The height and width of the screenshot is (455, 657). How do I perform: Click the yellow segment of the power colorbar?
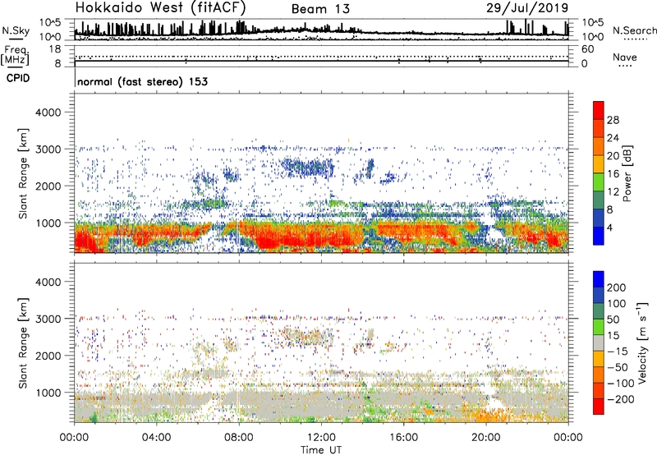[x=599, y=164]
